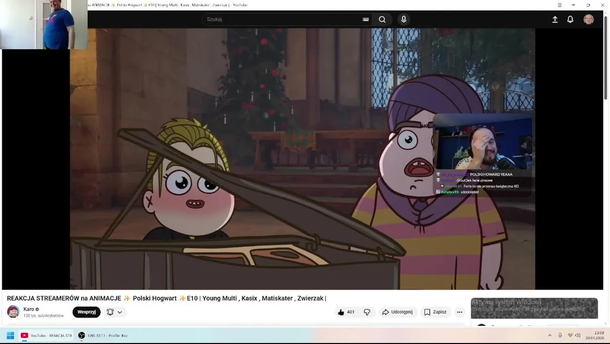Screen dimensions: 610x344
Task: Click the video player to pause
Action: [302, 159]
